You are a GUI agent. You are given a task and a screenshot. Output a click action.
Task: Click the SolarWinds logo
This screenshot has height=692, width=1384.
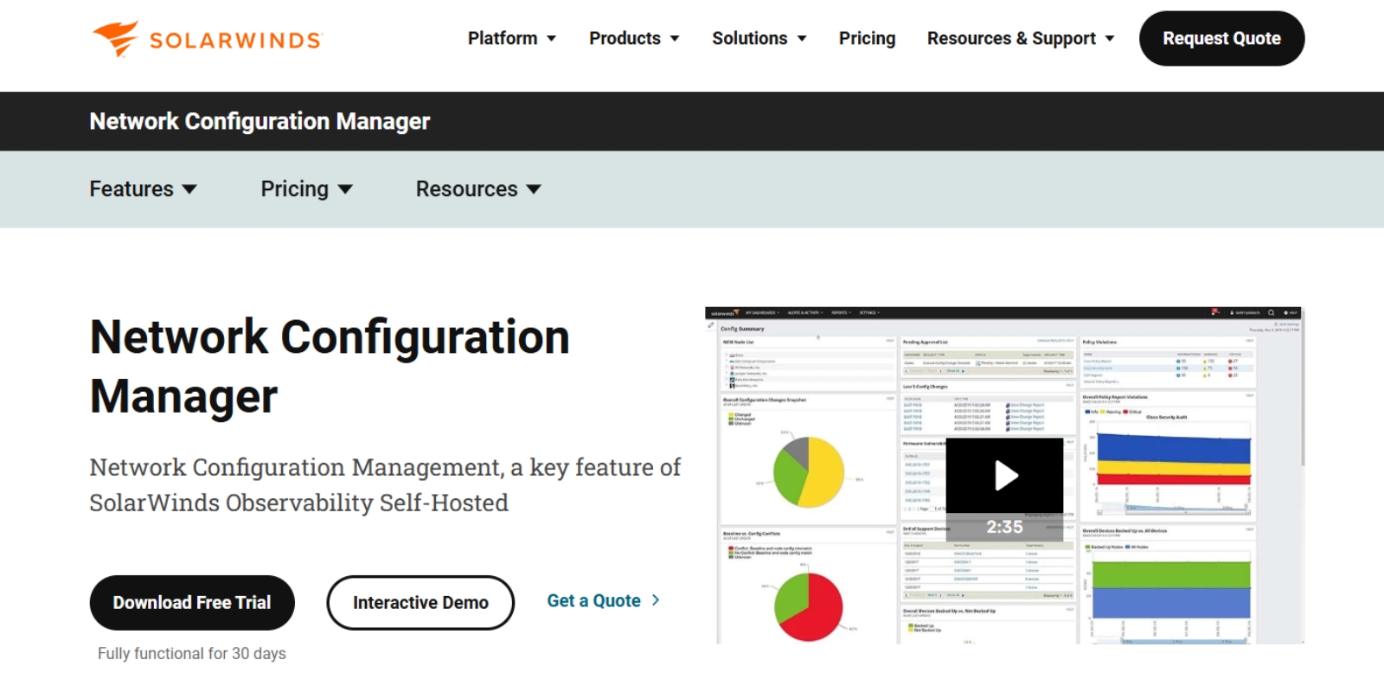coord(208,39)
